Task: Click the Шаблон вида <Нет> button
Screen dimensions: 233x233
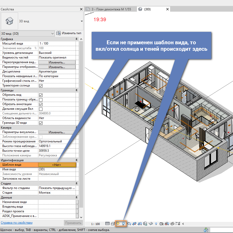Action: 57,165
